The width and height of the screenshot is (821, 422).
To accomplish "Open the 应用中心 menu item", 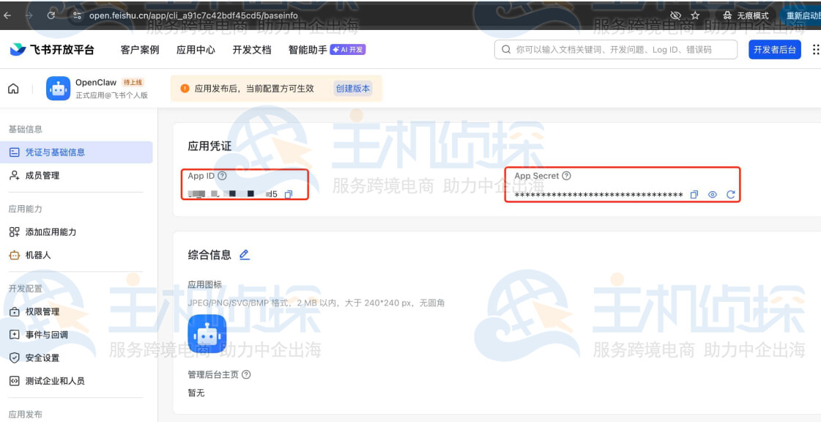I will 196,50.
